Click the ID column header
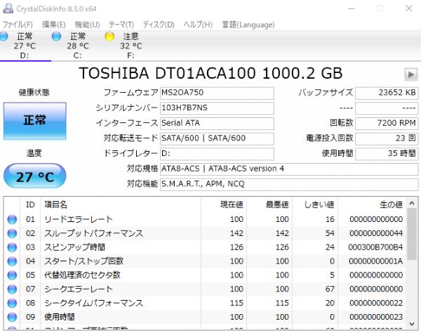This screenshot has width=421, height=333. [30, 205]
